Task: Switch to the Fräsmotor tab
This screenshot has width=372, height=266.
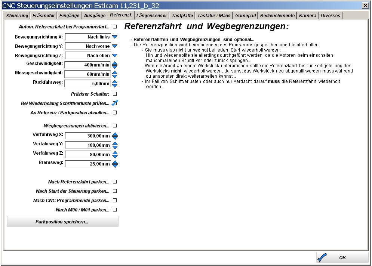Action: (x=44, y=16)
